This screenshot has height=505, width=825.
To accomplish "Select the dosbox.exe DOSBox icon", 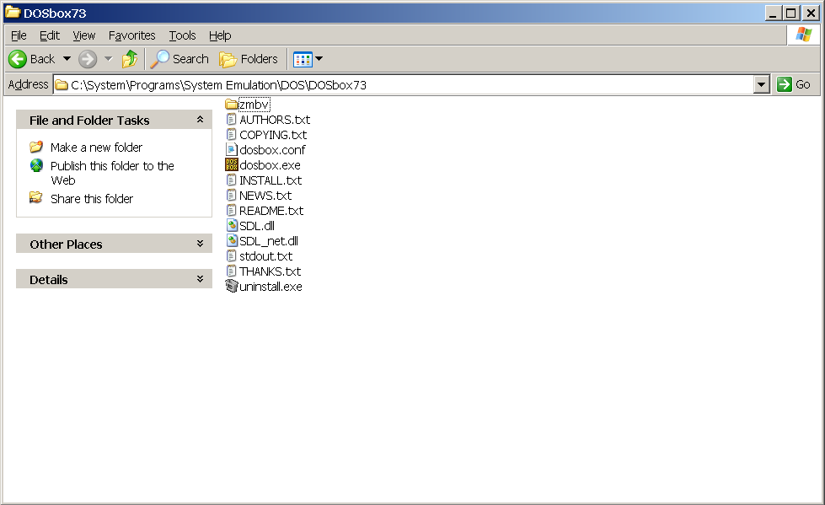I will coord(232,165).
